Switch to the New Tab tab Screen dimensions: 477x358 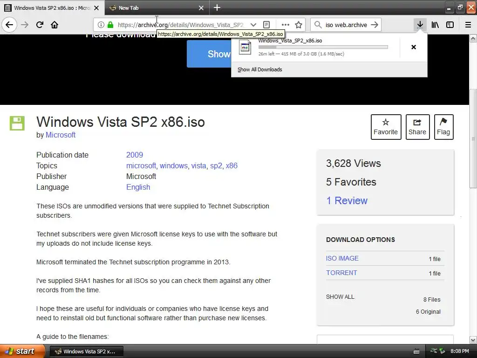pos(157,8)
